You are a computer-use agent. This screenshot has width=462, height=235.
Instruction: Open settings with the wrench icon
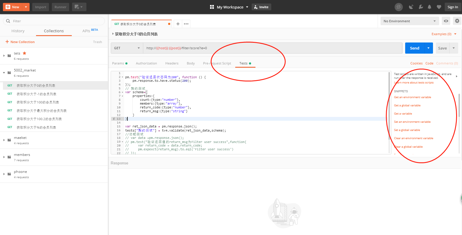coord(421,7)
